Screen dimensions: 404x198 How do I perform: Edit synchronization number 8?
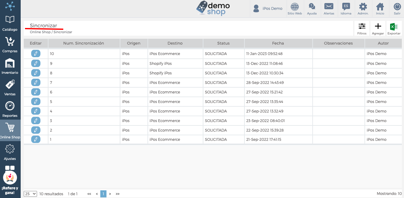(x=36, y=73)
